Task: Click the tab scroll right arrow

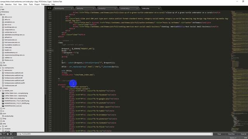Action: point(50,8)
